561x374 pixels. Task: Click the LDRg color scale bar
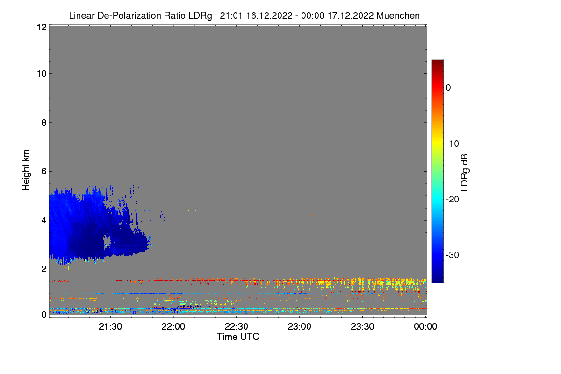click(x=437, y=171)
